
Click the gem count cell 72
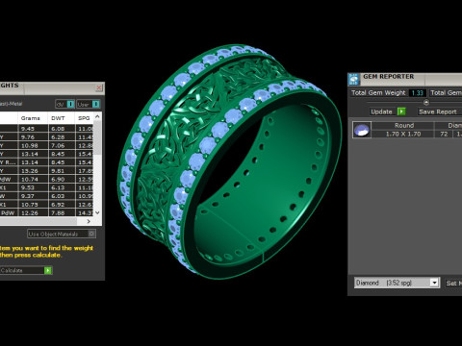444,134
